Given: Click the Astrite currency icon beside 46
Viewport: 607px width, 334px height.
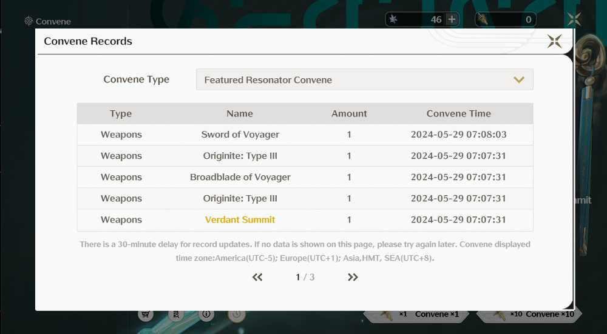Looking at the screenshot, I should click(393, 19).
